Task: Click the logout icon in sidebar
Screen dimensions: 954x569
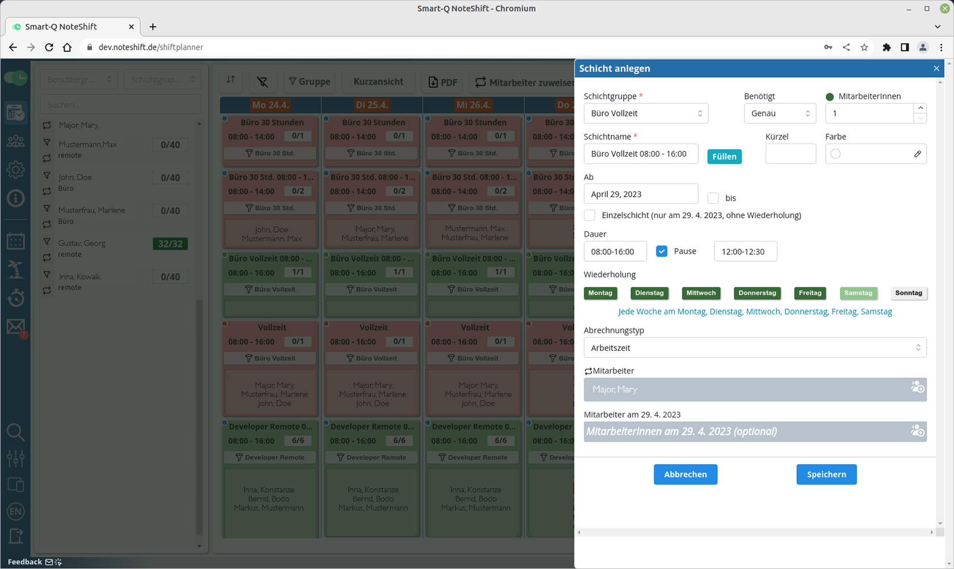Action: point(15,535)
